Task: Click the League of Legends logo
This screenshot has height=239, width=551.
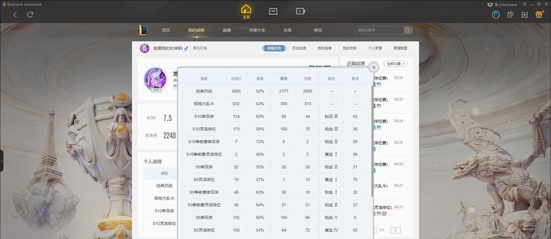Action: pyautogui.click(x=142, y=30)
